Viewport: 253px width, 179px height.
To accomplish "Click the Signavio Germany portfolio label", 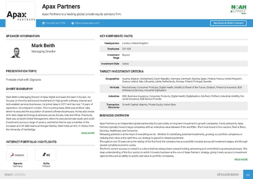I will (x=18, y=164).
